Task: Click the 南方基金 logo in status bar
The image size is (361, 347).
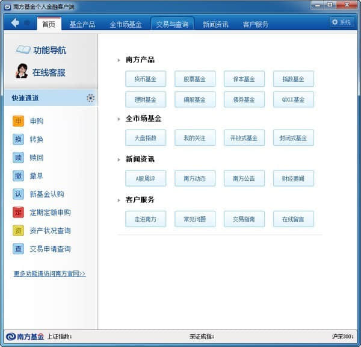Action: [25, 337]
